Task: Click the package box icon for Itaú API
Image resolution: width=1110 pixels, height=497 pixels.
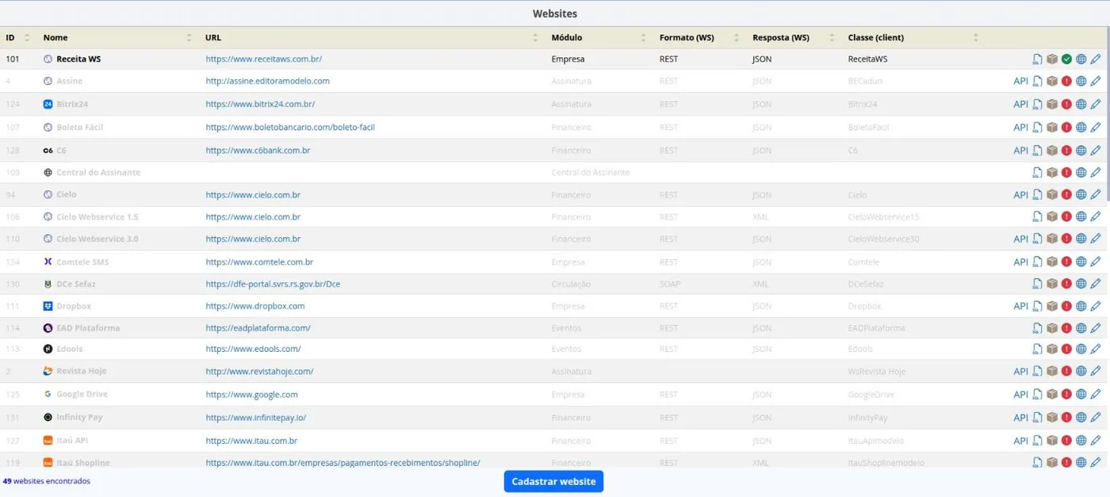Action: pos(1052,441)
